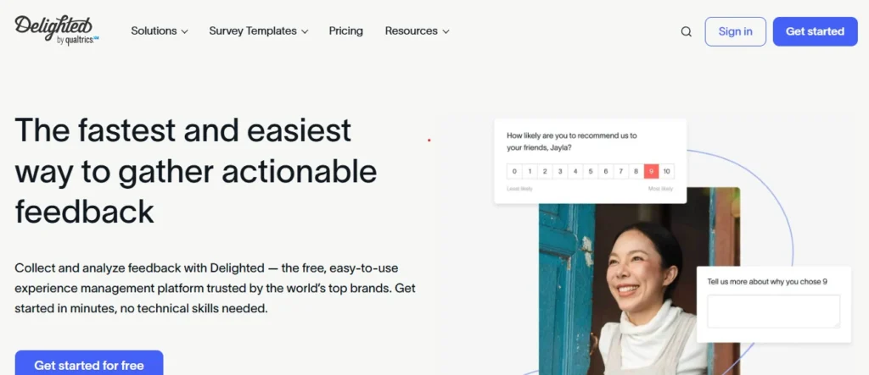
Task: Expand the Resources dropdown menu
Action: 417,31
